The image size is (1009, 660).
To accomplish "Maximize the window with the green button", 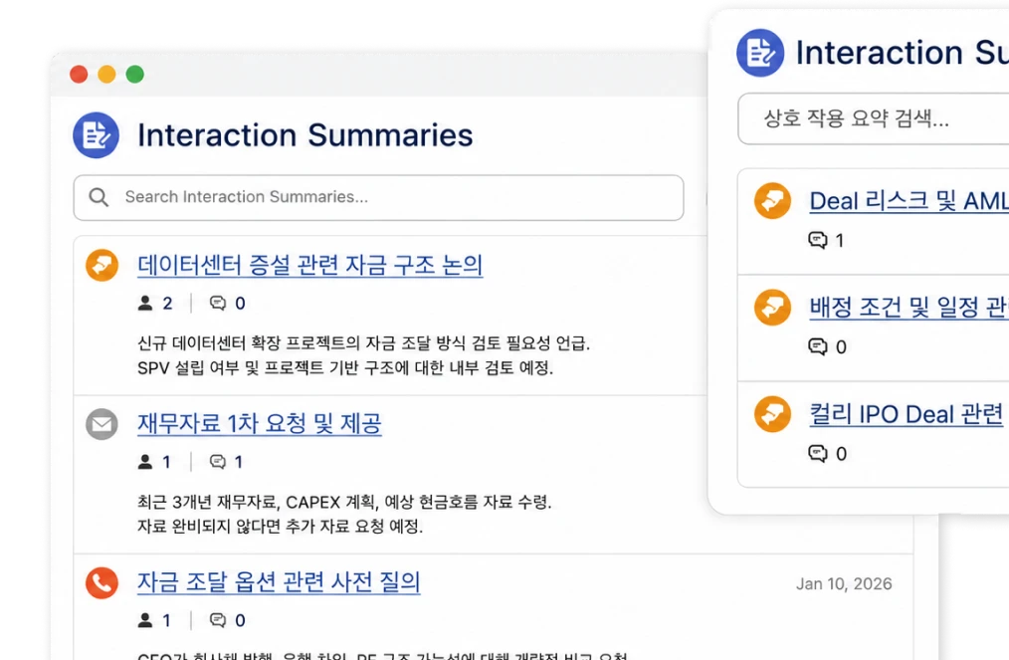I will [135, 74].
